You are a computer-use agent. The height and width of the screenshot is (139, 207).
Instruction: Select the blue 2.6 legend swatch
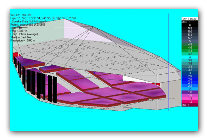tap(189, 79)
